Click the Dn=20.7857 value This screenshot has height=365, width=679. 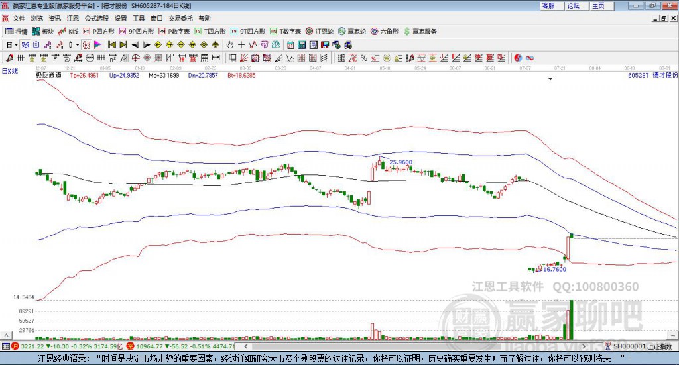[x=203, y=76]
